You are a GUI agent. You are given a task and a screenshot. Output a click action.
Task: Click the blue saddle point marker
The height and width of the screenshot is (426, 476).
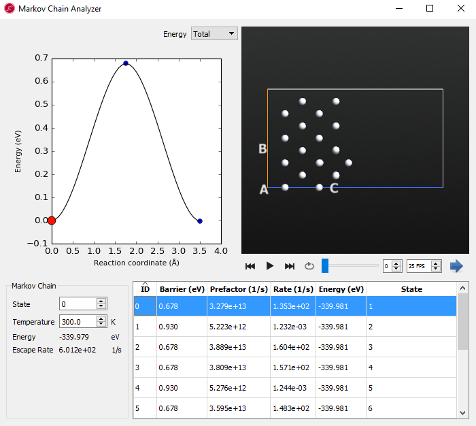click(126, 63)
